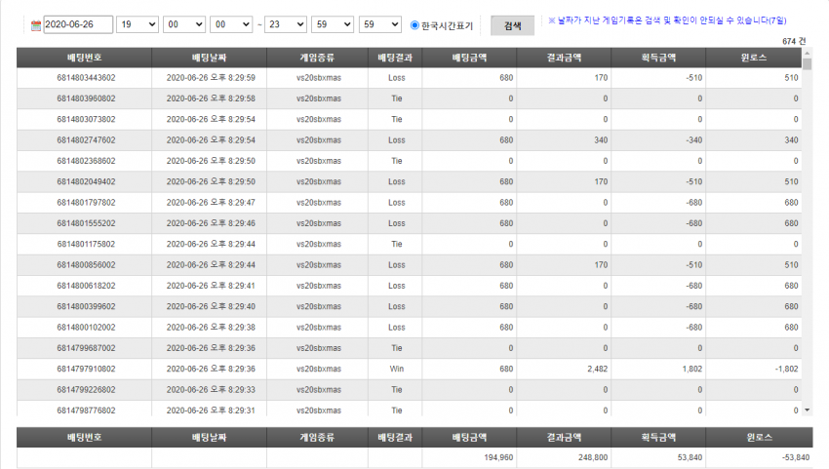This screenshot has height=469, width=829.
Task: Open the end second dropdown
Action: 380,24
